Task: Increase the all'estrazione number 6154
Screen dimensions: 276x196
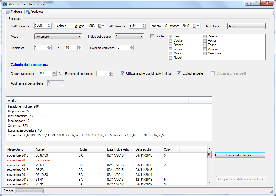Action: click(x=144, y=25)
